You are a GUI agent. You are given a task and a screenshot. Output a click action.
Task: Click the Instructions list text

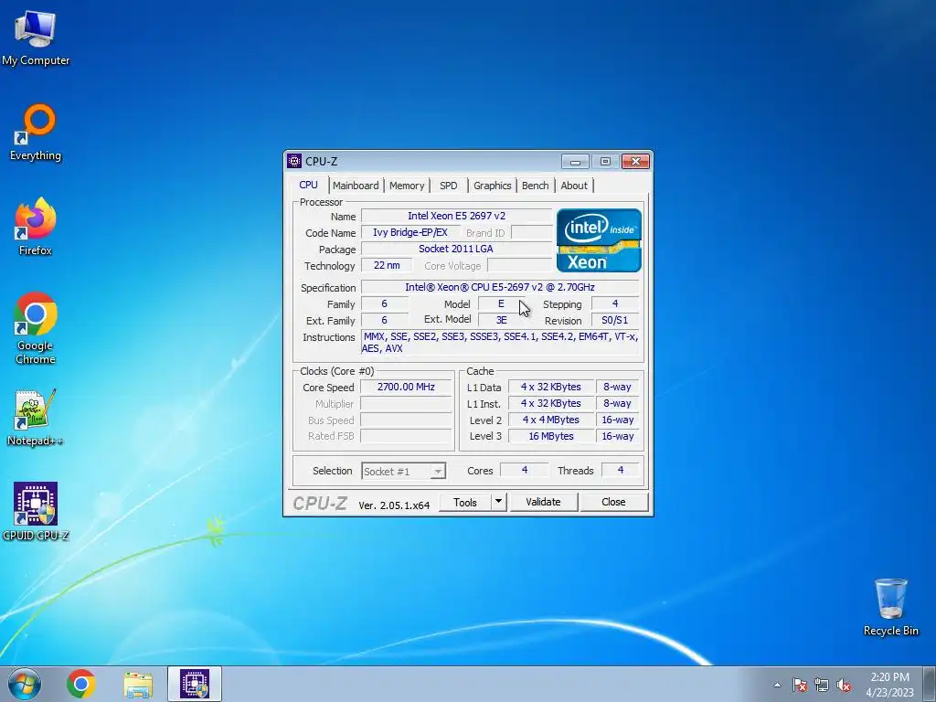500,343
